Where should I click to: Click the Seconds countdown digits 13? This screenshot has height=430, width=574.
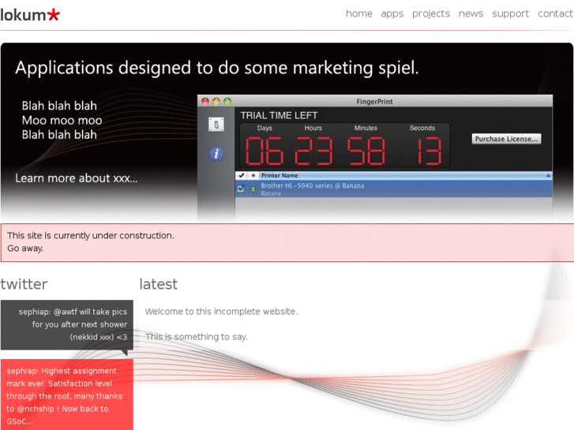click(429, 151)
